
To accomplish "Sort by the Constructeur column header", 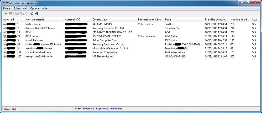I will (114, 19).
